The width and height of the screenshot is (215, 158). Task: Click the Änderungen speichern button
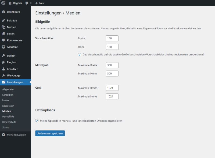pos(50,133)
